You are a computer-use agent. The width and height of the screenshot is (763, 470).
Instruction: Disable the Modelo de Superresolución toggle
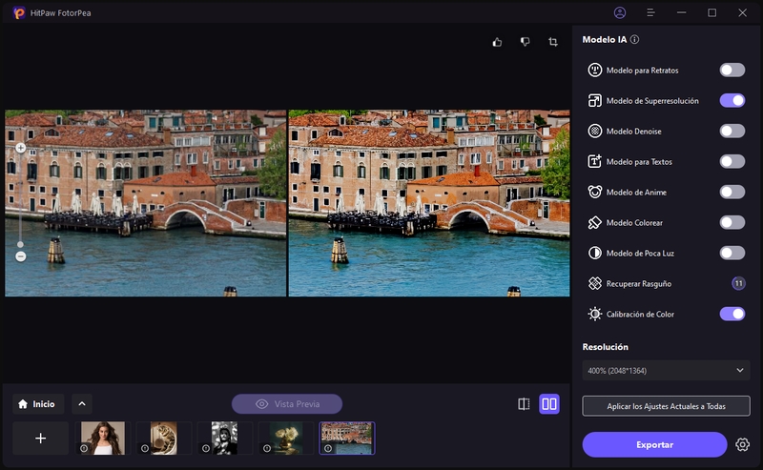(x=732, y=100)
